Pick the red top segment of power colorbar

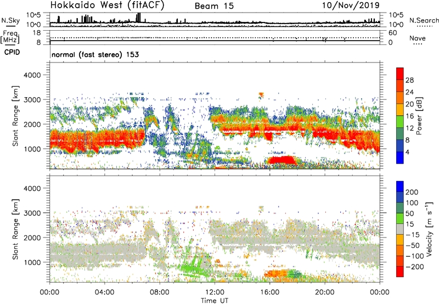pos(400,74)
